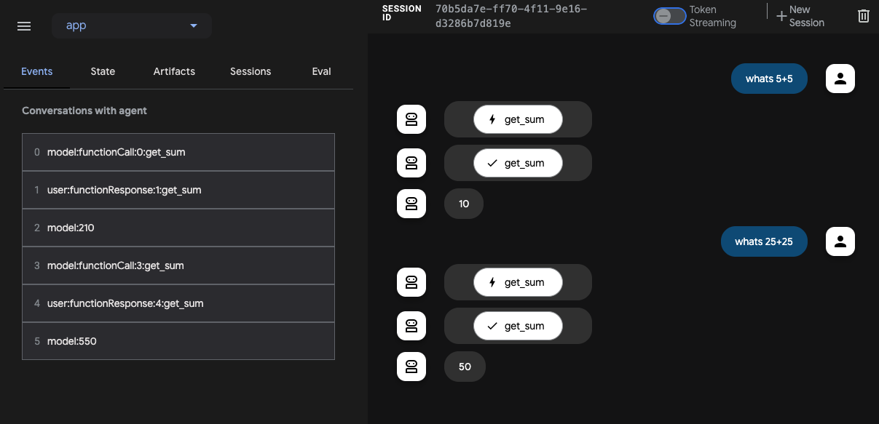Go to the Sessions tab
This screenshot has width=879, height=424.
coord(251,71)
